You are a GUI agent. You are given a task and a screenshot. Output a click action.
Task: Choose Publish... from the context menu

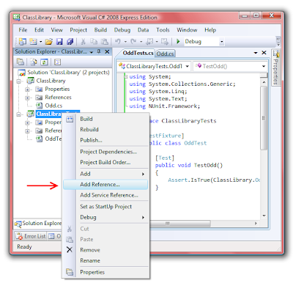click(105, 140)
